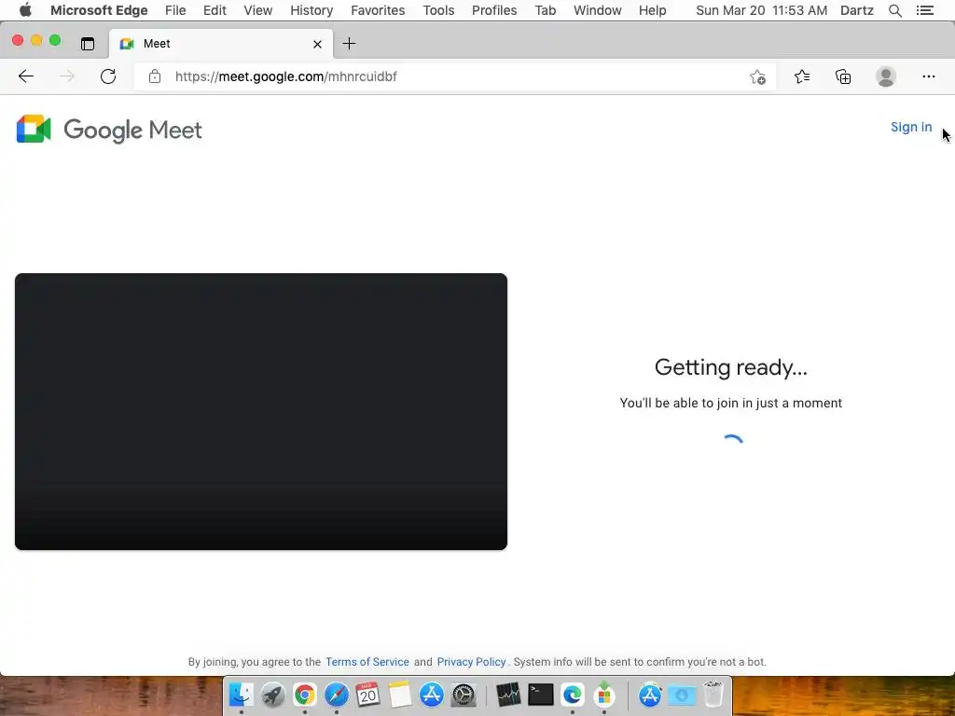Close the Meet tab
955x716 pixels.
click(x=317, y=44)
